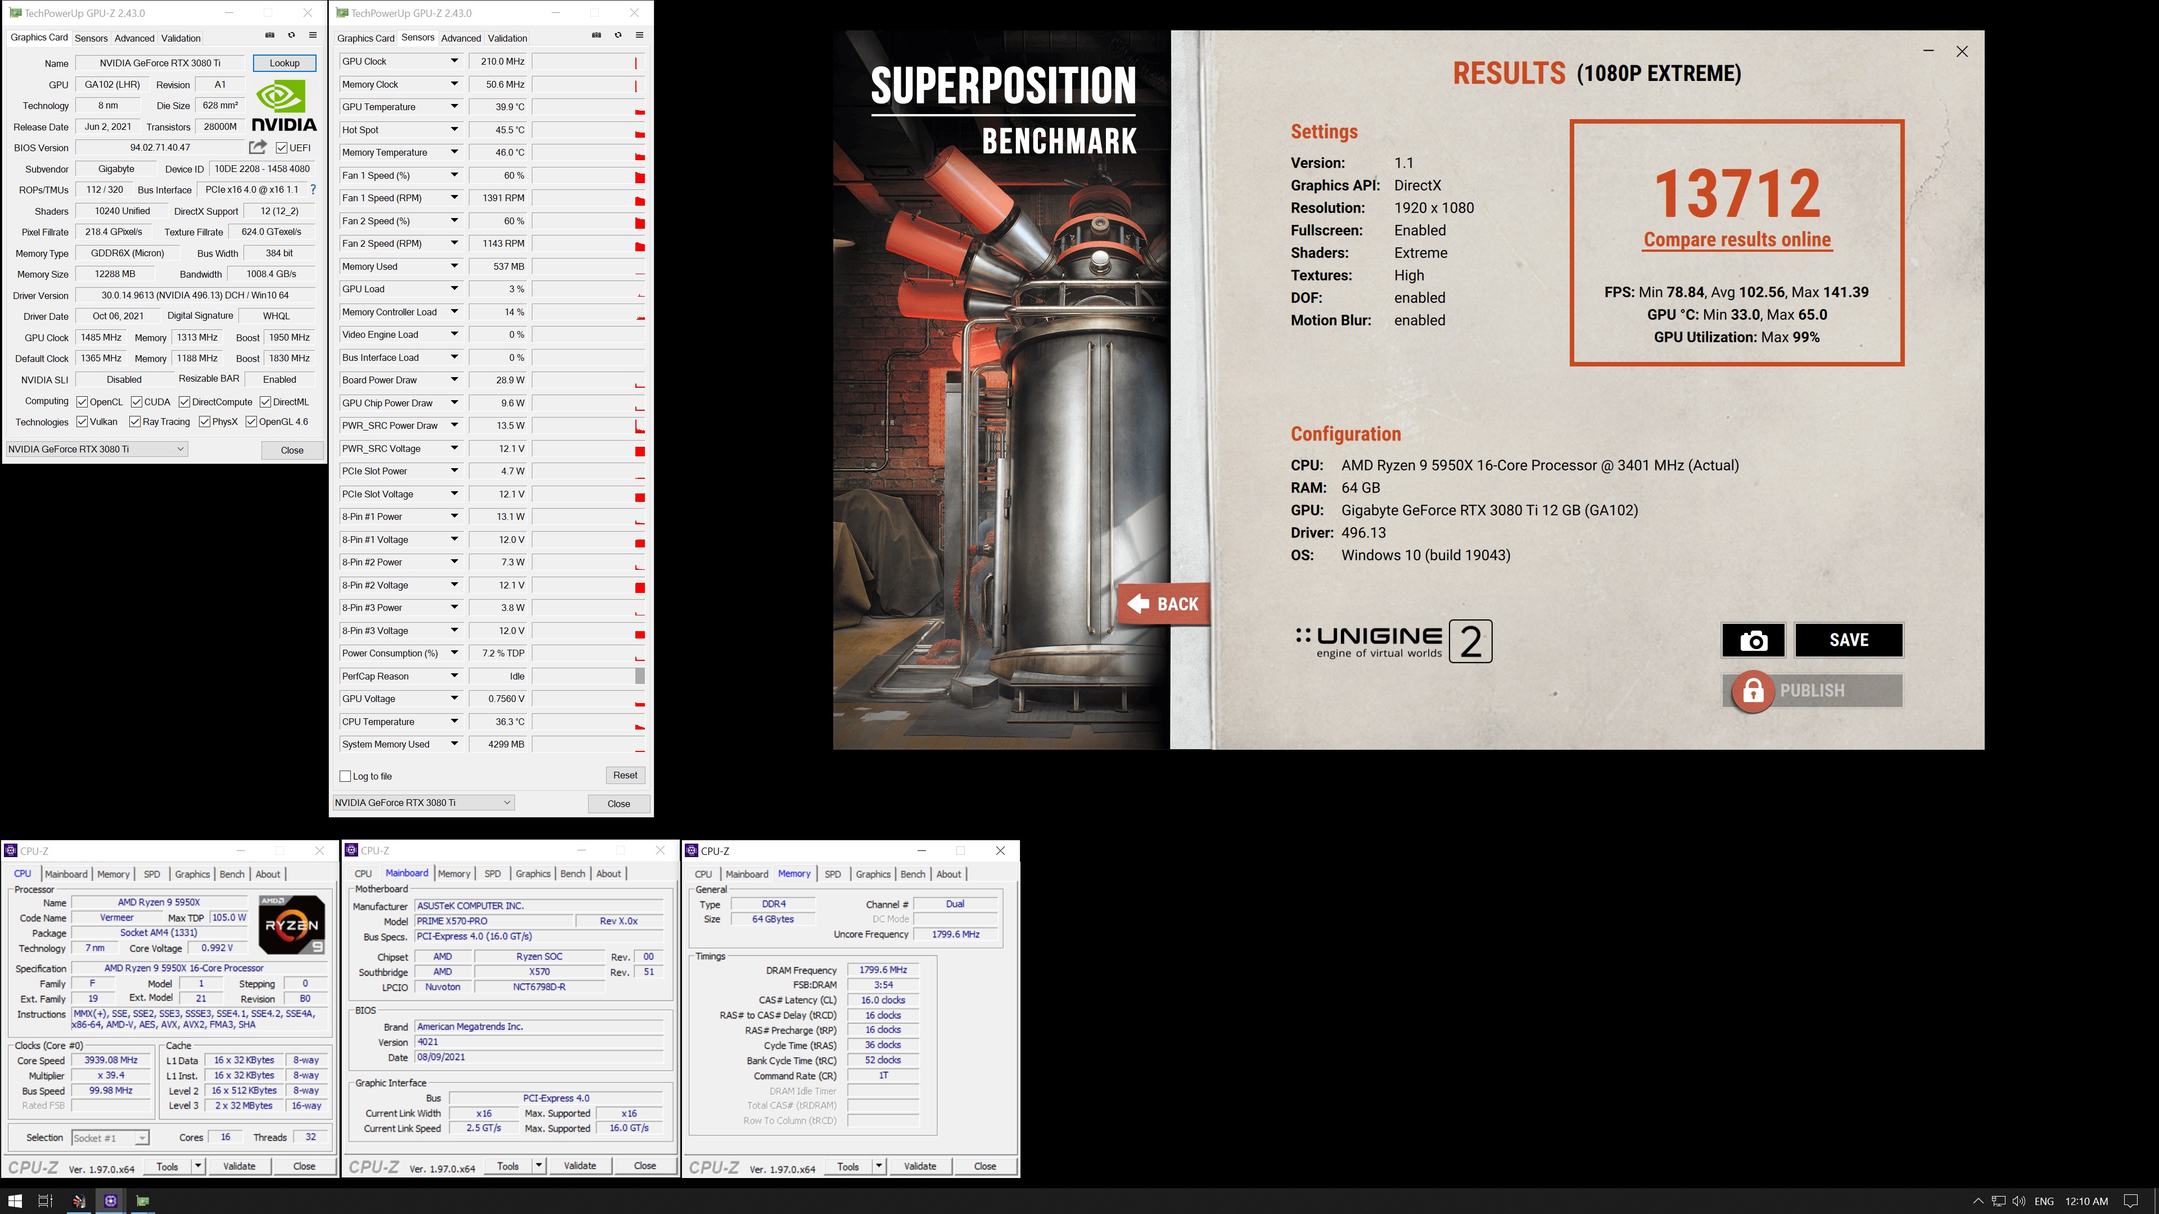
Task: Enable Log to file checkbox
Action: [x=345, y=777]
